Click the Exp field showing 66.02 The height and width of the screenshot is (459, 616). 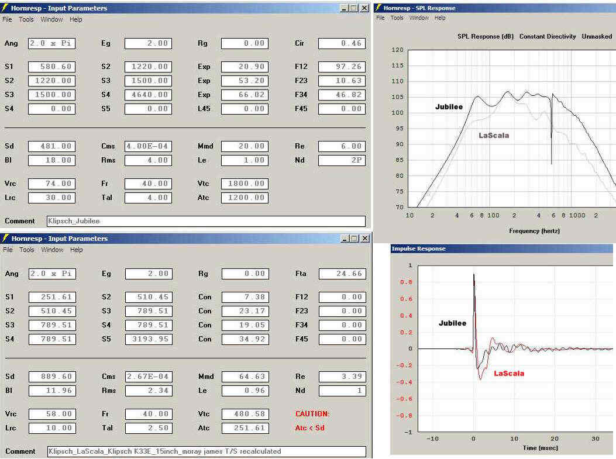(x=245, y=95)
